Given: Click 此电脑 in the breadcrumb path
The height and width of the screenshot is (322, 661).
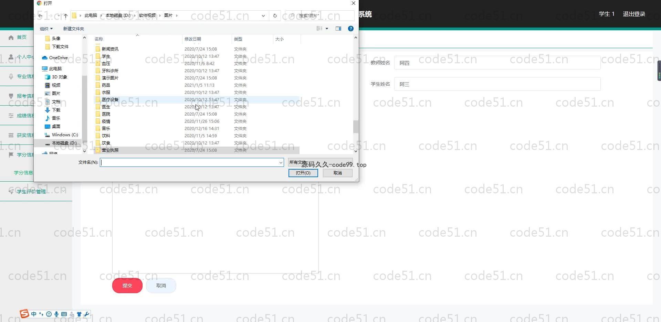Looking at the screenshot, I should point(91,15).
